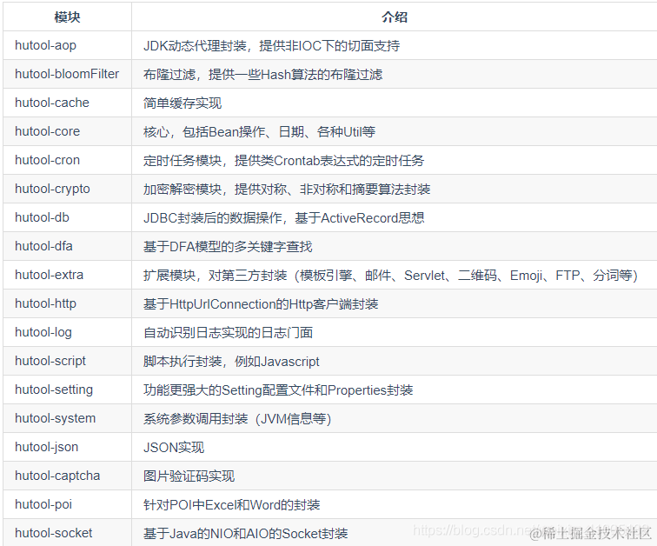The image size is (657, 546).
Task: Click the 扩展模块，对第三方封装 description
Action: (390, 276)
